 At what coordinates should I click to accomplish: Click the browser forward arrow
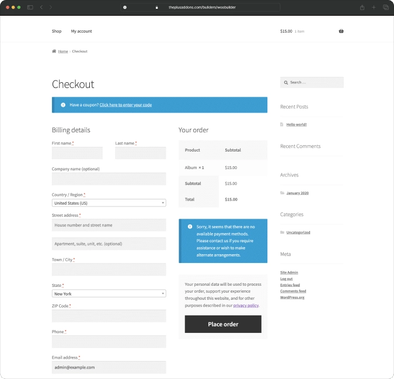(x=51, y=7)
